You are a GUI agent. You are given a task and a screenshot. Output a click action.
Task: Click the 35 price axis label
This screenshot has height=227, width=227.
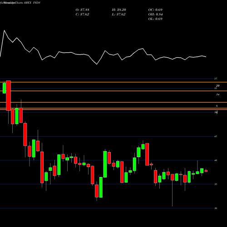coord(216,184)
